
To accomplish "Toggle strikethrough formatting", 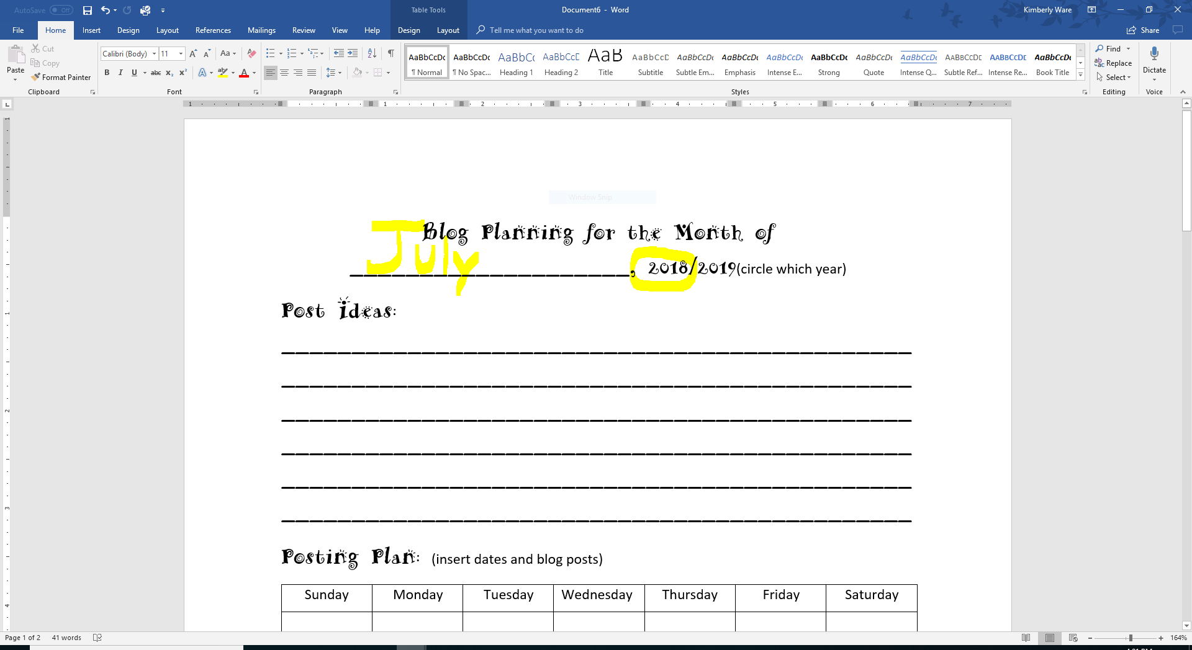I will [x=156, y=73].
